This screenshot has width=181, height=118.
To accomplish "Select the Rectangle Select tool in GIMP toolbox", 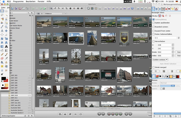I will (x=2, y=11).
